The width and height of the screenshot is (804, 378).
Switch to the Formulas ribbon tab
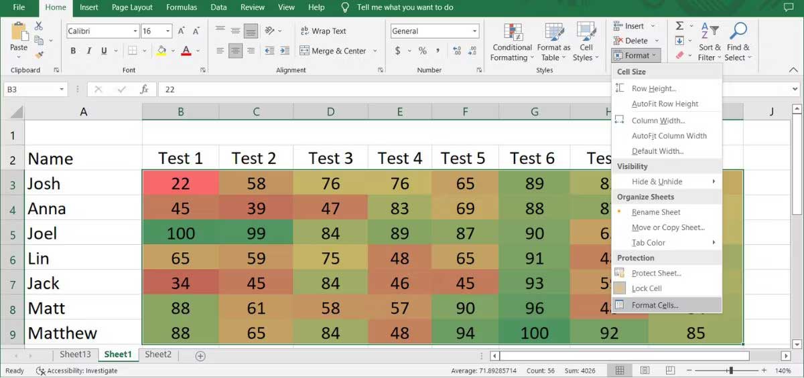182,7
